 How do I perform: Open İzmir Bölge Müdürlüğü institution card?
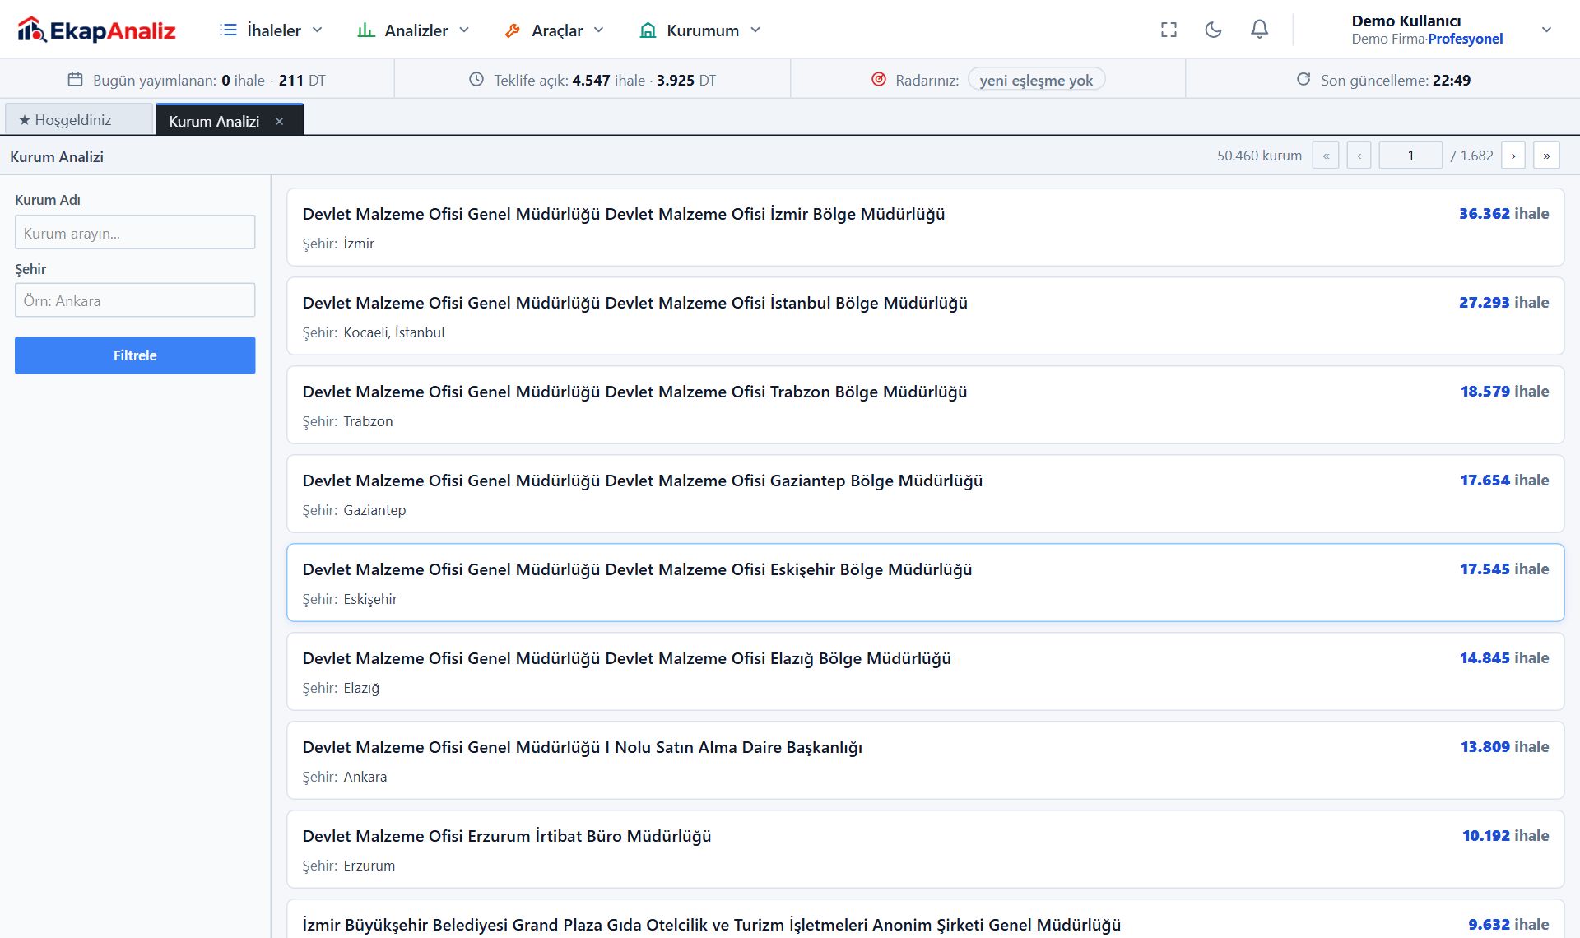pos(925,227)
